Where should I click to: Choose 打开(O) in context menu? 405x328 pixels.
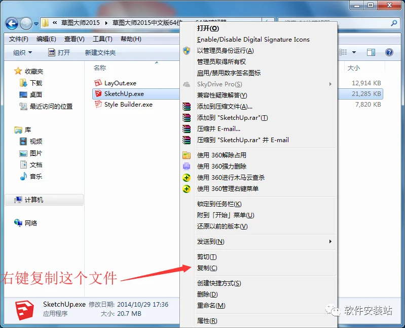click(259, 28)
